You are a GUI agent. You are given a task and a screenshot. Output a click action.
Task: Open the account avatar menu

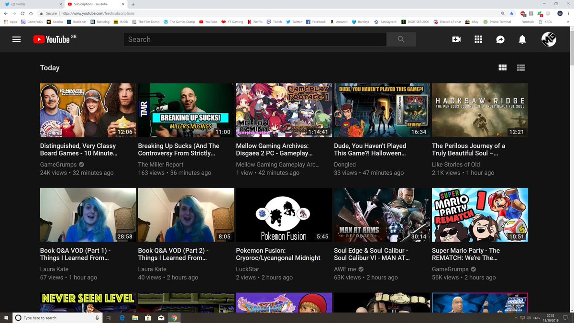(x=549, y=39)
